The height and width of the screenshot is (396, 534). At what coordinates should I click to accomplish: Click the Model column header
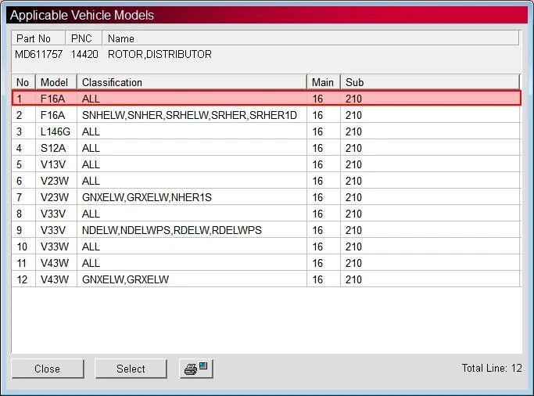(x=56, y=82)
